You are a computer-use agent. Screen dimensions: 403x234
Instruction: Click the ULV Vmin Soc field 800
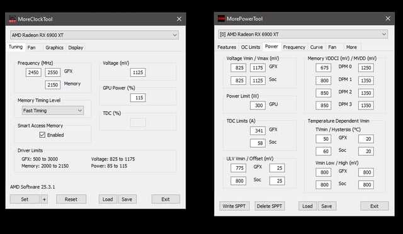(238, 181)
